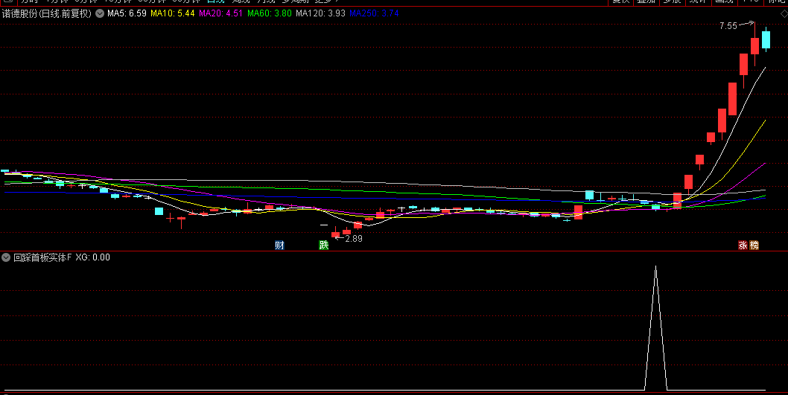Viewport: 788px width, 395px height.
Task: Click the red candlestick with the 7.55 high wick
Action: pyautogui.click(x=754, y=45)
